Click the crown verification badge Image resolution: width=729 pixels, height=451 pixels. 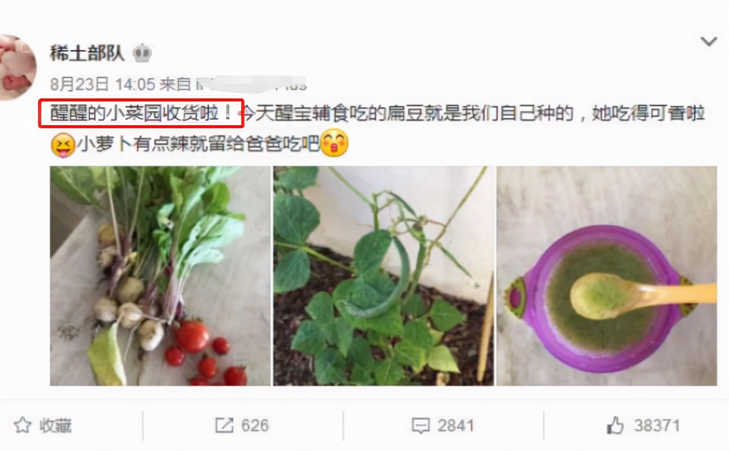tap(142, 54)
